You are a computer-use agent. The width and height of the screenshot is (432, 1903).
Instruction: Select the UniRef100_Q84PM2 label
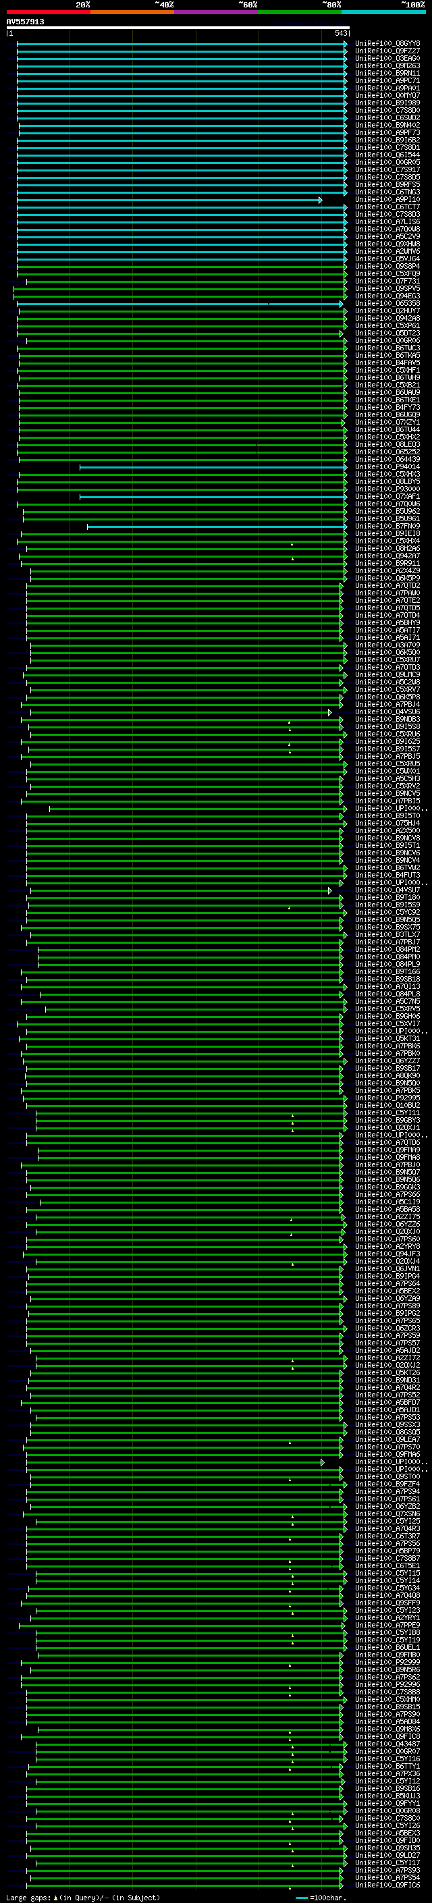tap(387, 949)
